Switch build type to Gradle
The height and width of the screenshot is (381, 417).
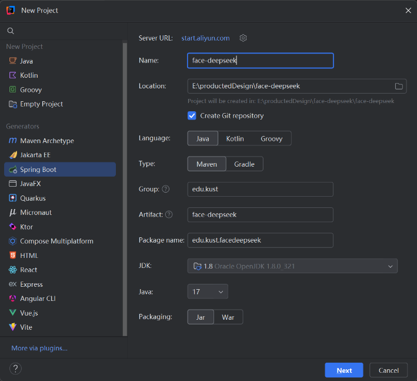244,164
